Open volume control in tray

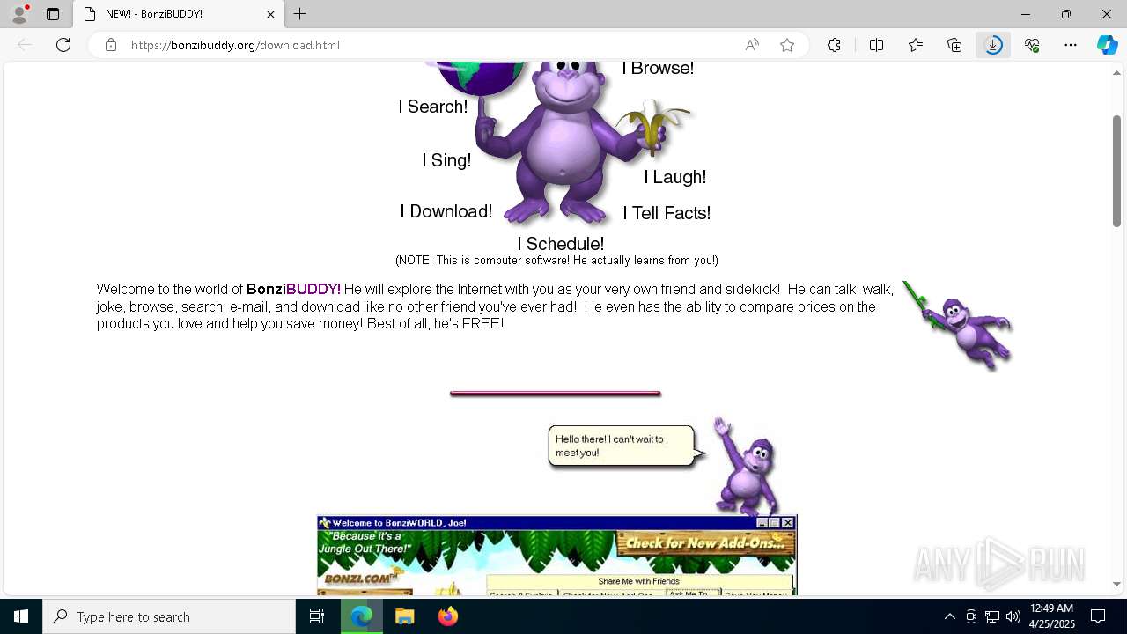(x=1013, y=616)
